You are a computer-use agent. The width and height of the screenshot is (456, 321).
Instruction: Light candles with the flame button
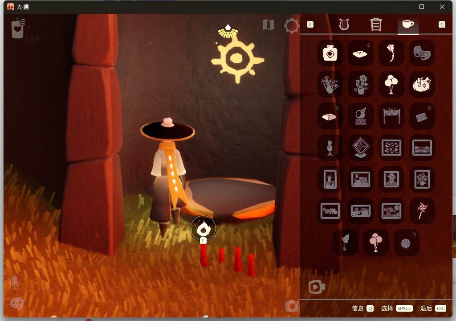203,228
